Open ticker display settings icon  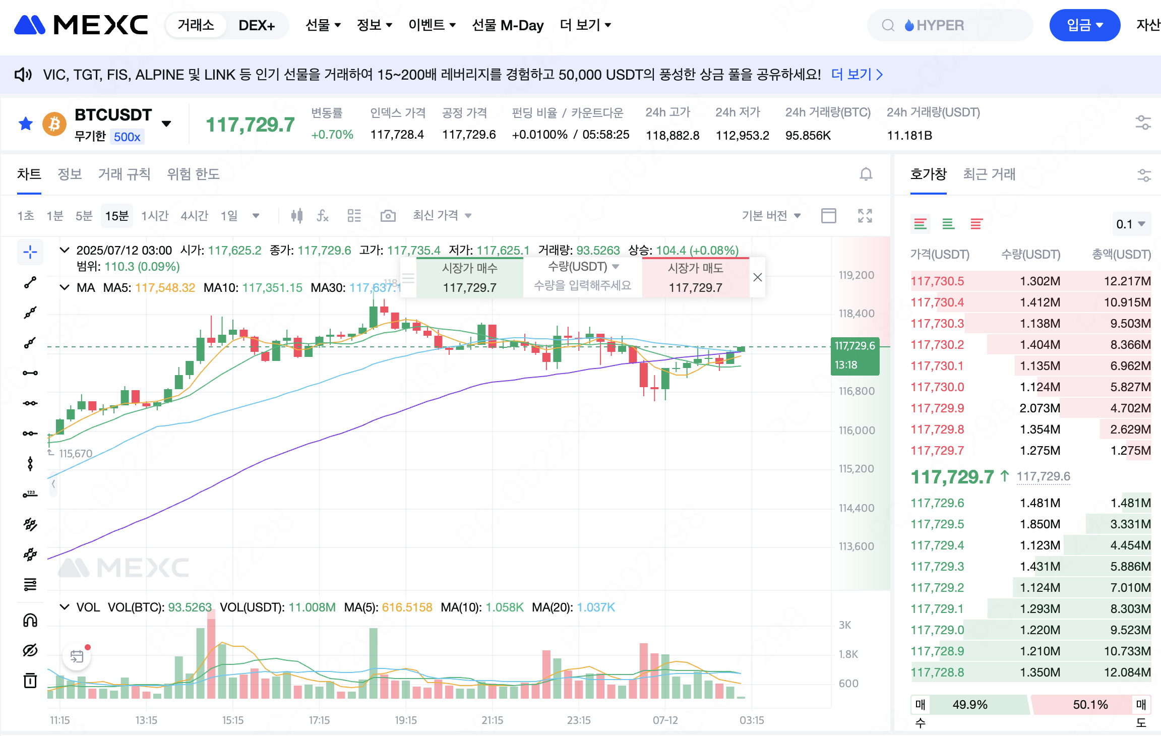(x=1143, y=122)
